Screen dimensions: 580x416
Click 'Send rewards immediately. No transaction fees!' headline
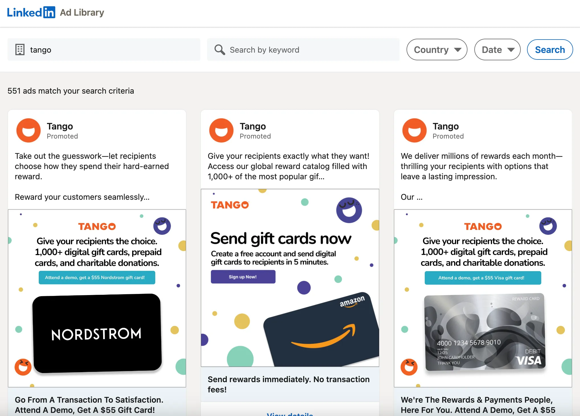tap(289, 384)
